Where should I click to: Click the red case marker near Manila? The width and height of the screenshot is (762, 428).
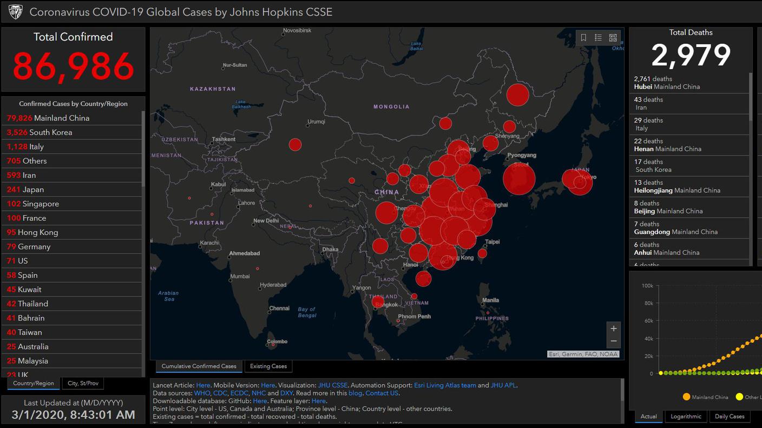pos(488,313)
